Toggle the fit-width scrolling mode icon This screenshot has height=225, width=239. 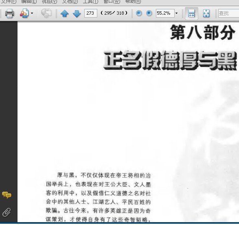click(x=191, y=13)
